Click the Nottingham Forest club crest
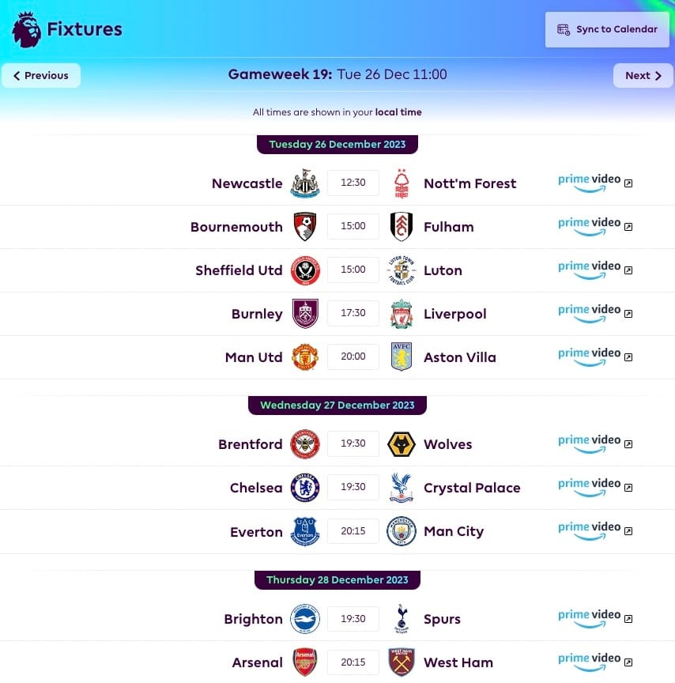This screenshot has width=675, height=683. 401,183
